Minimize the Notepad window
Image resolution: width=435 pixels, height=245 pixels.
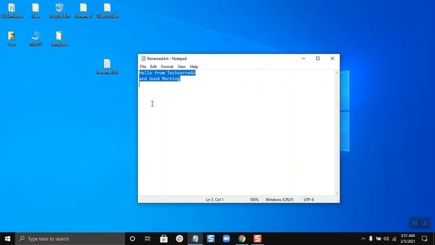[x=303, y=59]
